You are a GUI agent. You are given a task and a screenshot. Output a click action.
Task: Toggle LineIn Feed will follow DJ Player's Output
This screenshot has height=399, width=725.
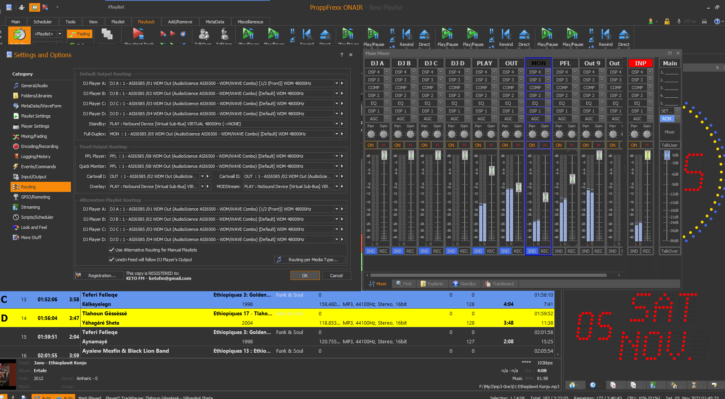point(112,260)
